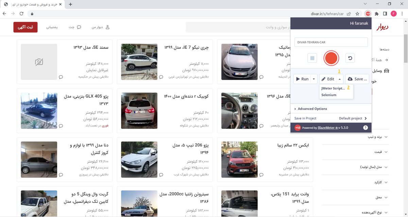Click the Edit button
Screen dimensions: 408x217
(x=328, y=79)
